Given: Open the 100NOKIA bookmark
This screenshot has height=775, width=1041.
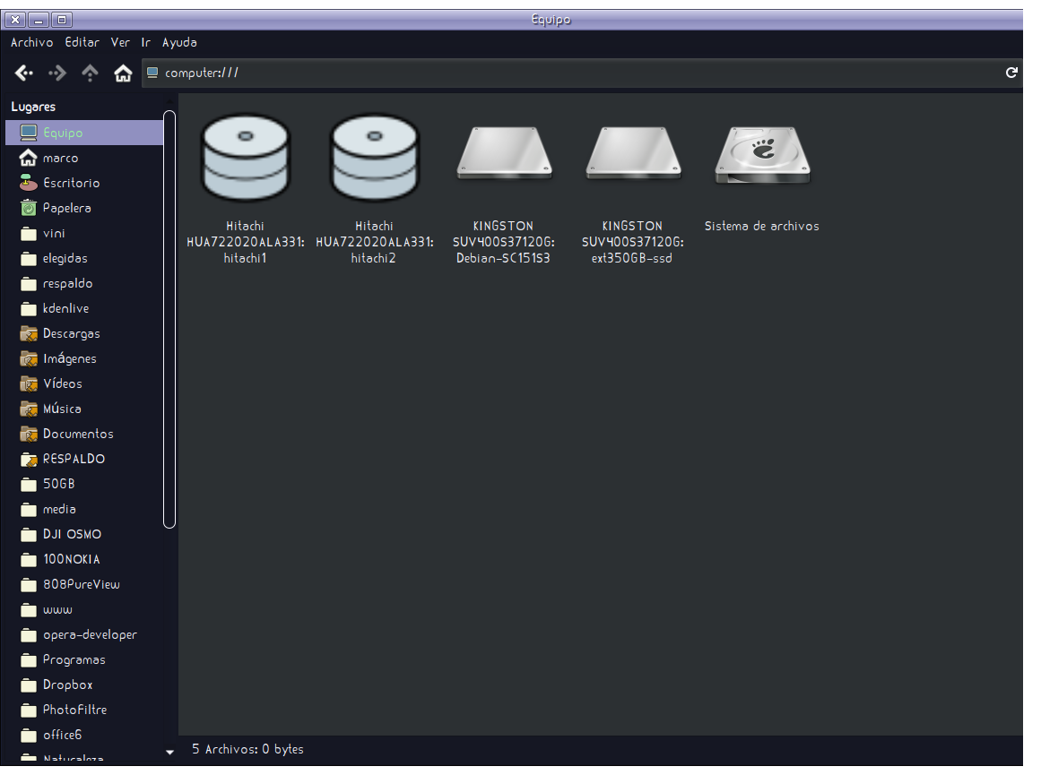Looking at the screenshot, I should pyautogui.click(x=84, y=559).
